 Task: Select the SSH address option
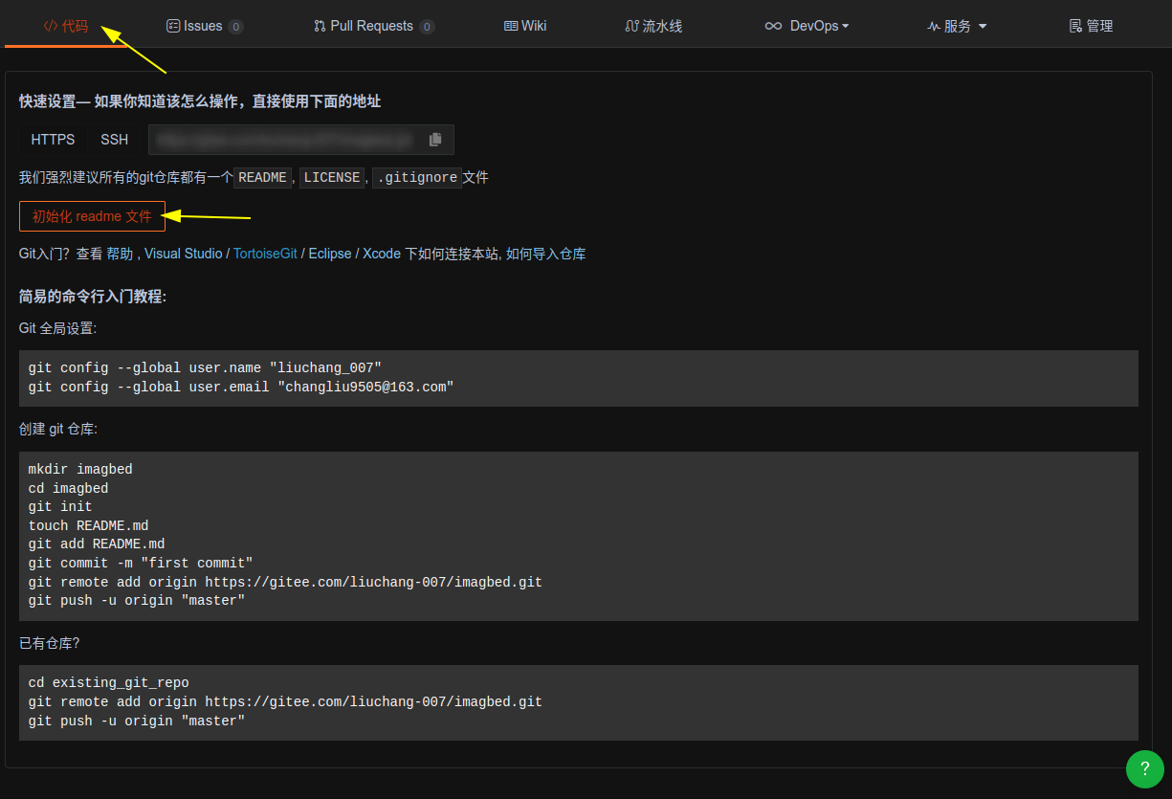[x=114, y=140]
